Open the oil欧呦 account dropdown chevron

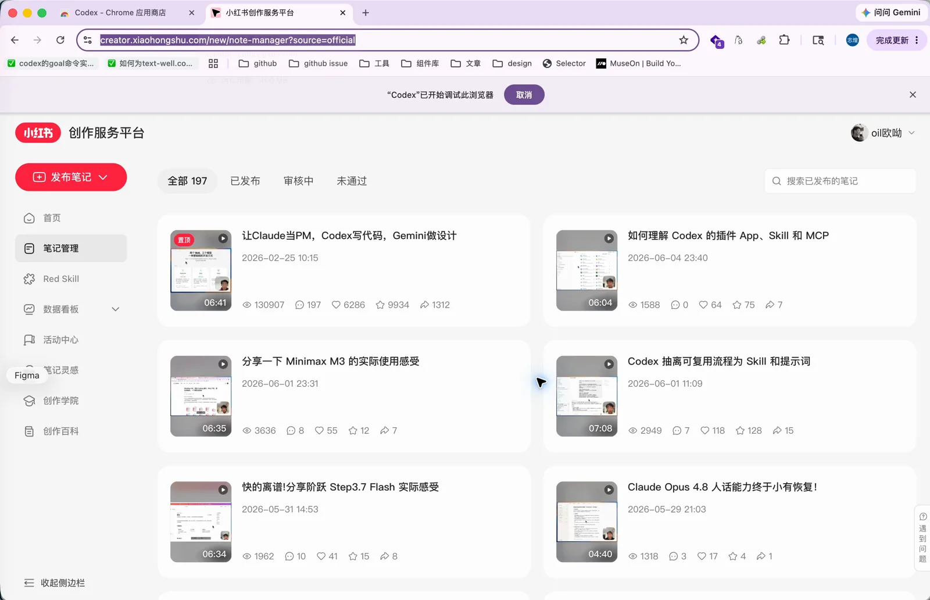point(911,133)
